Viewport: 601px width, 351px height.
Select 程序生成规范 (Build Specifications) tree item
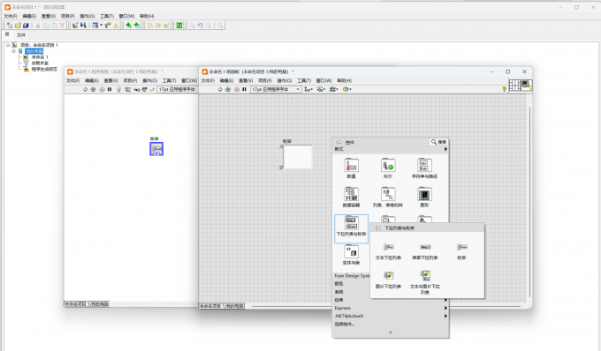point(44,69)
